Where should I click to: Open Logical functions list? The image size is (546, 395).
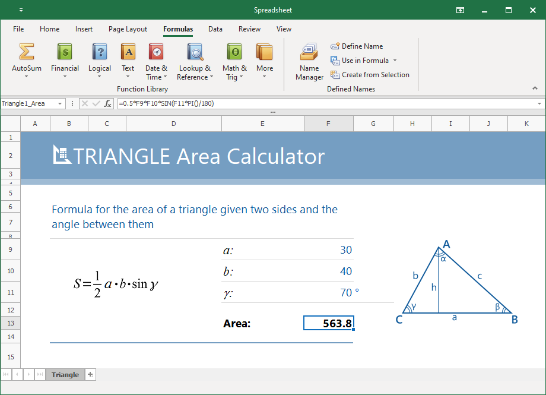[99, 52]
